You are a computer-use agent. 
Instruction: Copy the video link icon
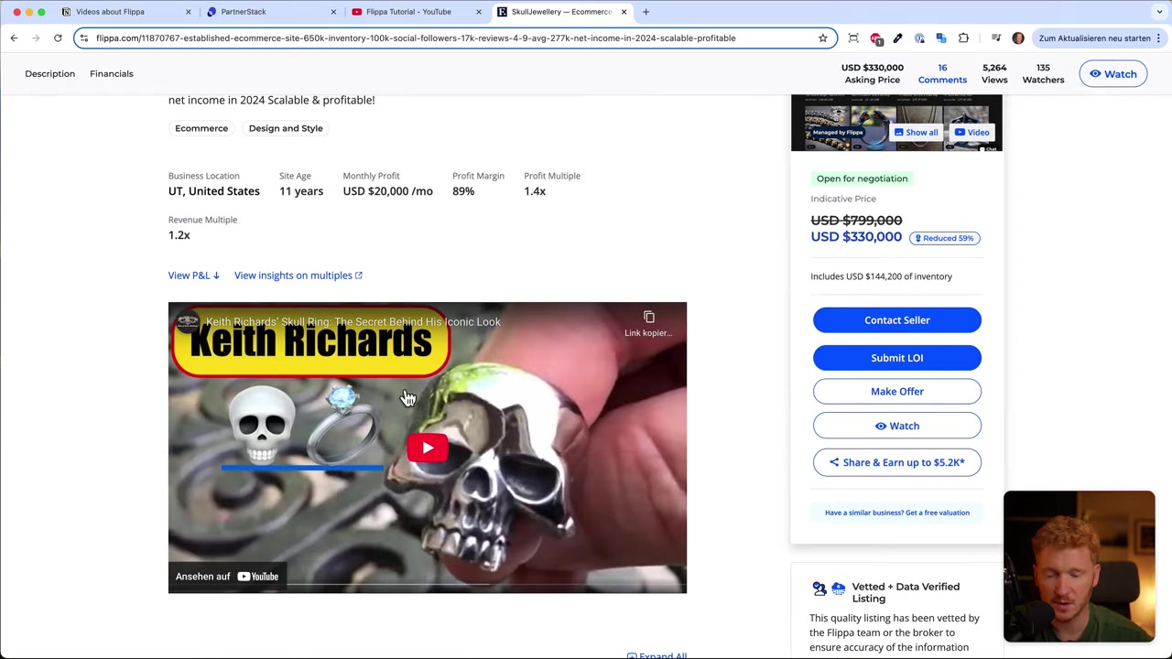(x=649, y=318)
